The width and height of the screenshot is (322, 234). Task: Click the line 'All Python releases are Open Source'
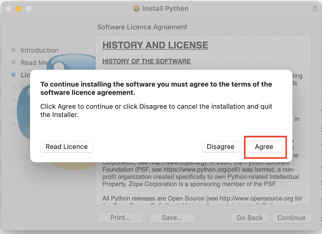(202, 199)
